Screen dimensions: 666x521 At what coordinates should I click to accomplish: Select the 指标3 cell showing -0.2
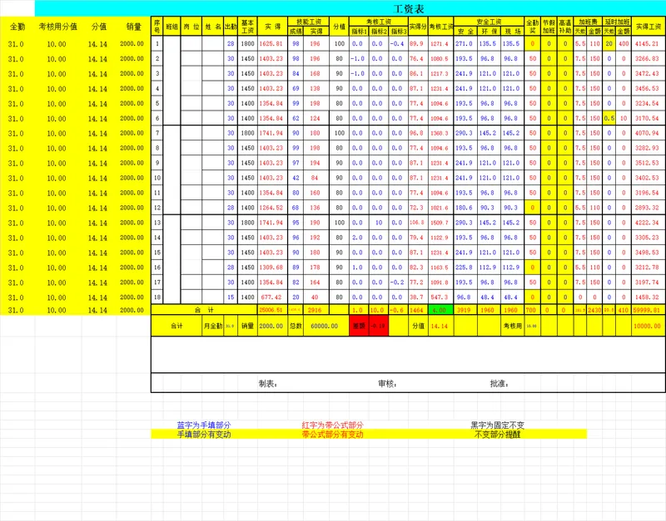(398, 283)
